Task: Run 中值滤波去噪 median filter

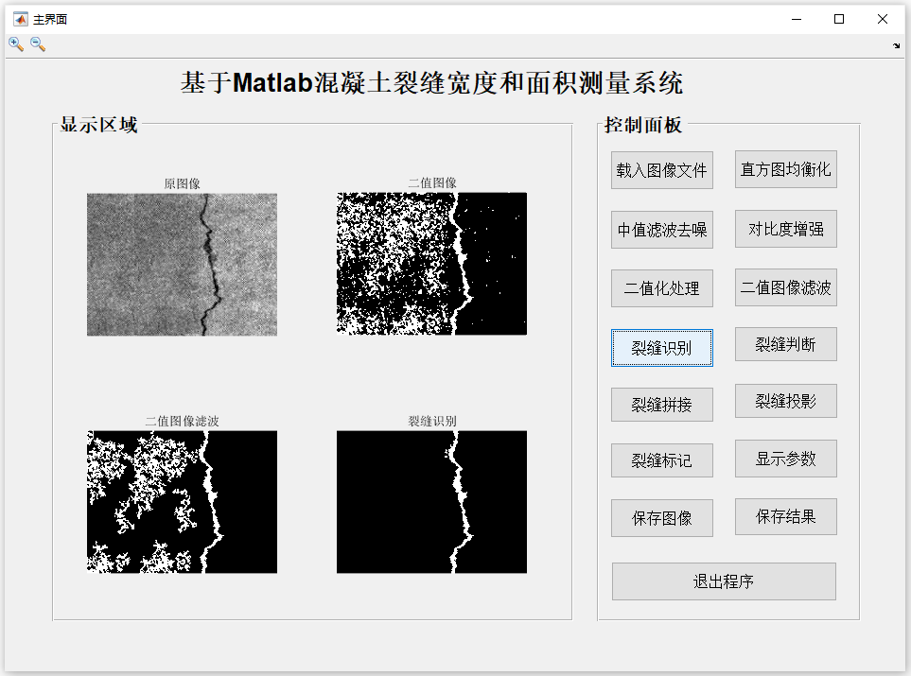Action: [x=662, y=230]
